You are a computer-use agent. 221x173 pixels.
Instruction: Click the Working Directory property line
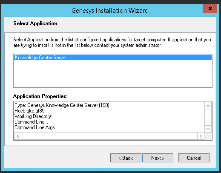tap(34, 116)
